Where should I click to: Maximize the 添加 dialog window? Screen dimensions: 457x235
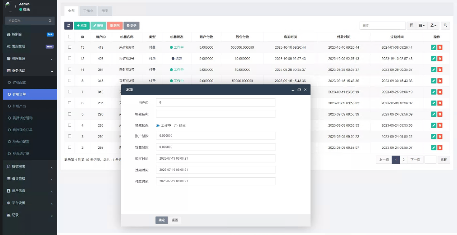click(x=299, y=90)
